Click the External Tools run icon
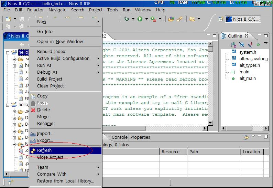This screenshot has height=188, width=273. point(153,19)
